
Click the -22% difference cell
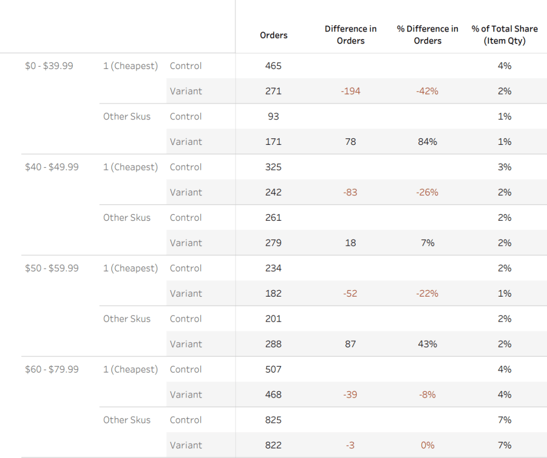(x=427, y=293)
